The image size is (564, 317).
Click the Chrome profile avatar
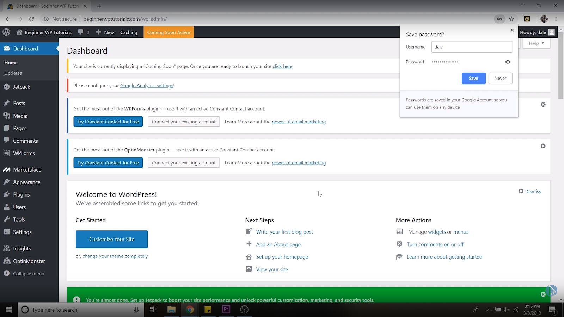pyautogui.click(x=544, y=19)
